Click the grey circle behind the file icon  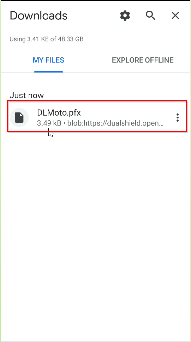coord(19,118)
